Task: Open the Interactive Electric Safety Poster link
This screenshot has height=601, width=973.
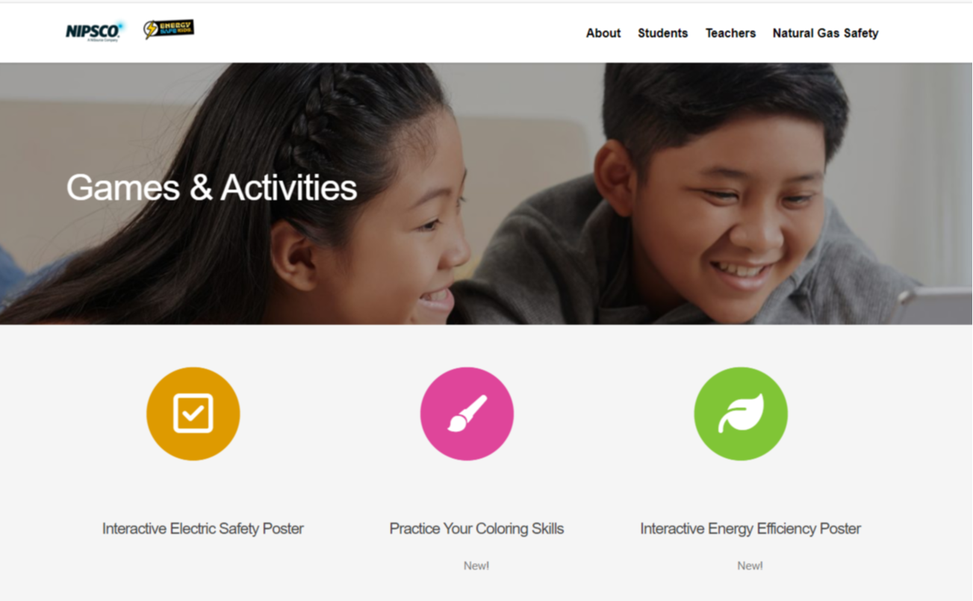Action: (203, 529)
